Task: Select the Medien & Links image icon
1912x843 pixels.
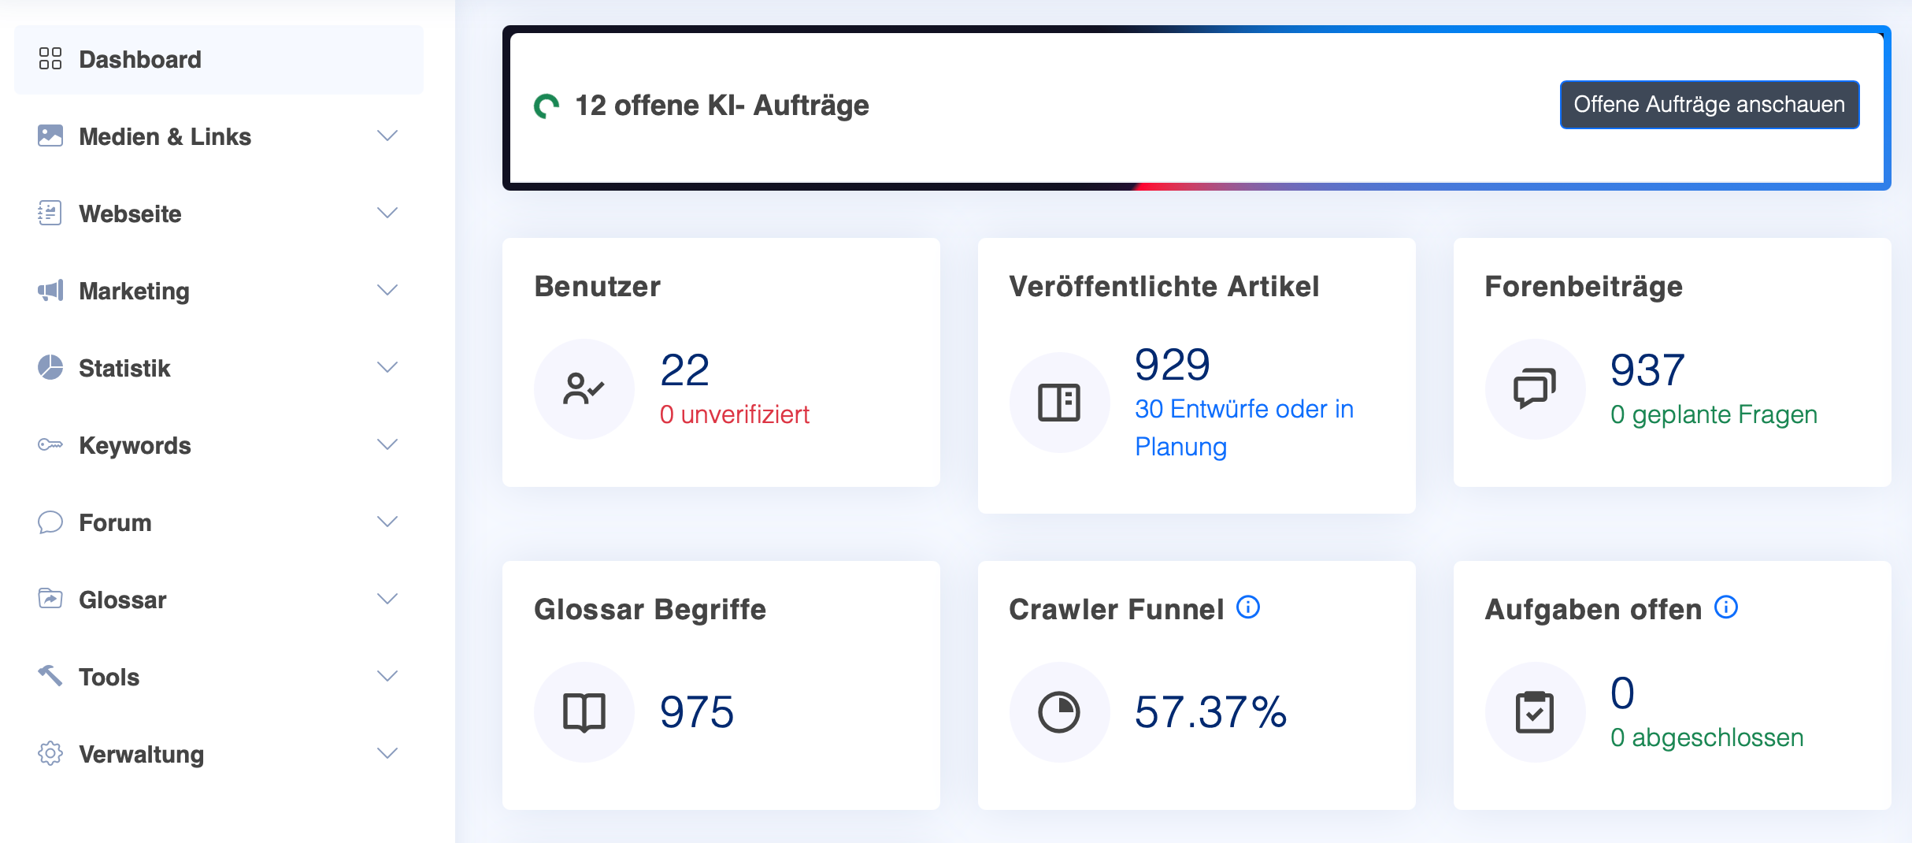Action: 50,136
